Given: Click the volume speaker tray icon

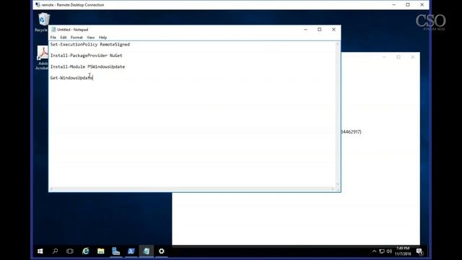Looking at the screenshot, I should point(389,251).
